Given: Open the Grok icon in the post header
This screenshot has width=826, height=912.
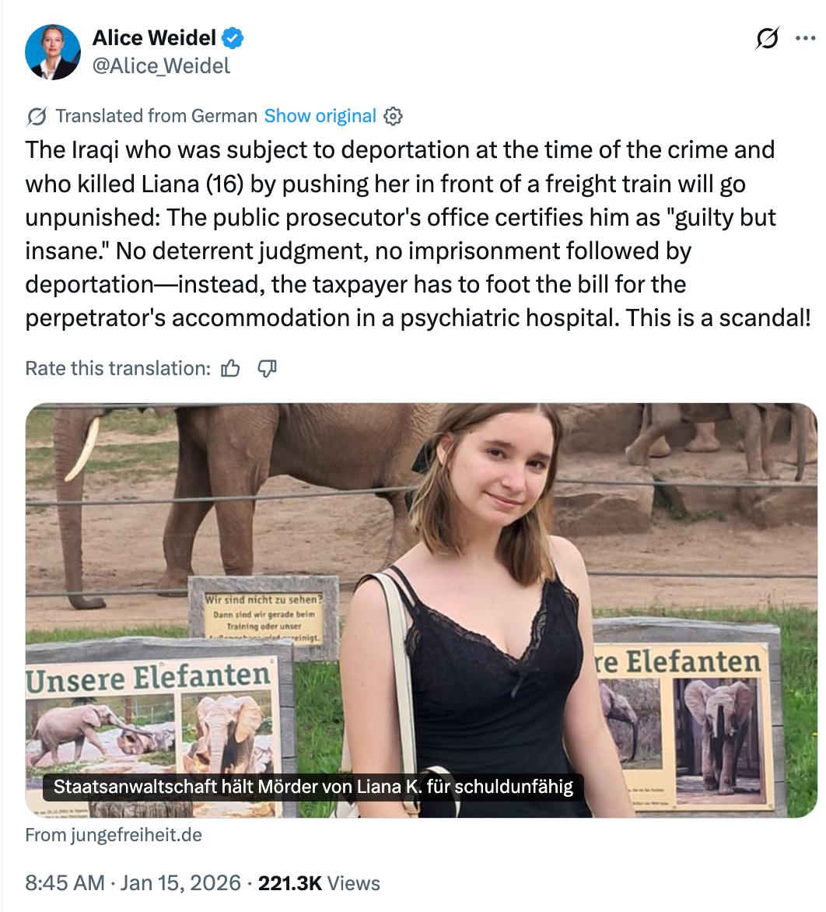Looking at the screenshot, I should 767,39.
